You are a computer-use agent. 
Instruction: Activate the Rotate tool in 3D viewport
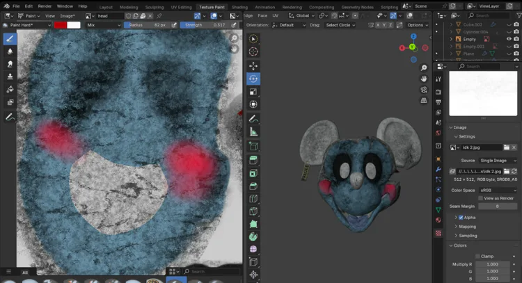tap(253, 78)
